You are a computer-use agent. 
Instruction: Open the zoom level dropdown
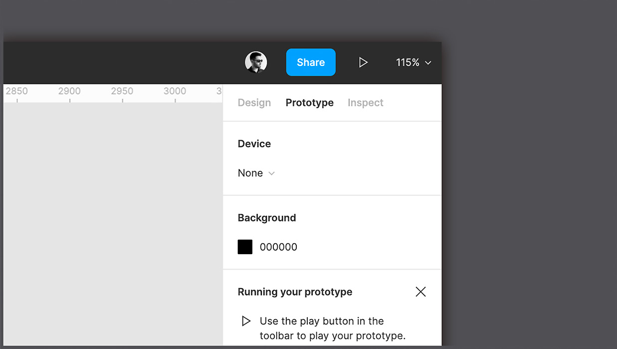pyautogui.click(x=413, y=62)
